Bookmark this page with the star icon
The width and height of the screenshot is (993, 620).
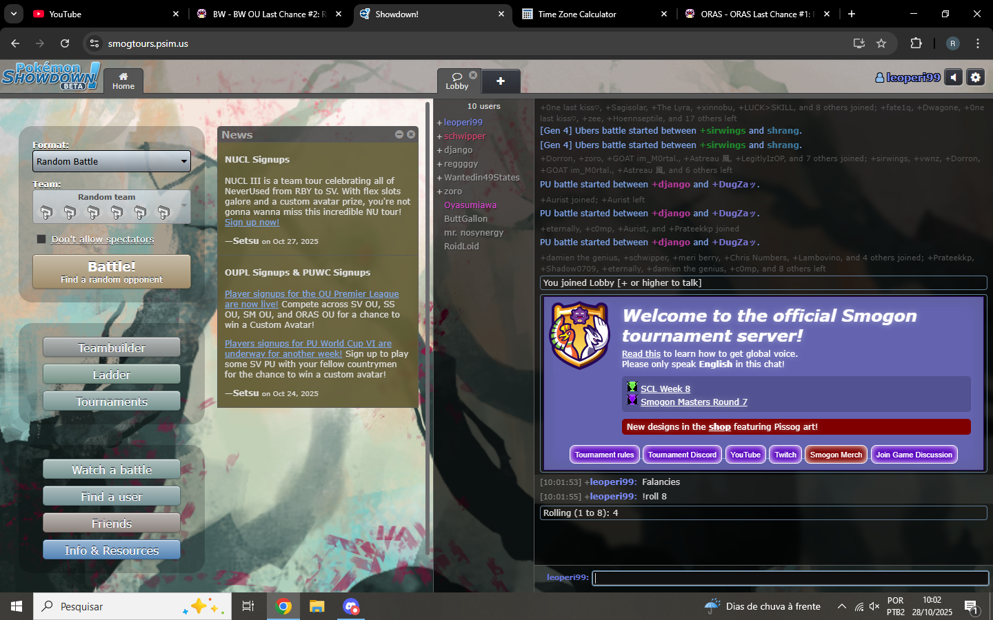881,43
